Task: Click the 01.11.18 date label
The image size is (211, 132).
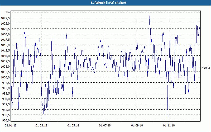Action: (x=169, y=126)
